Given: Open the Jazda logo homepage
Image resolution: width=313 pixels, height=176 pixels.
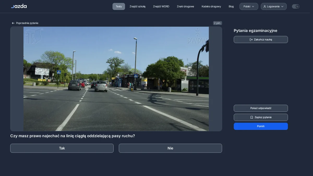Looking at the screenshot, I should tap(19, 6).
